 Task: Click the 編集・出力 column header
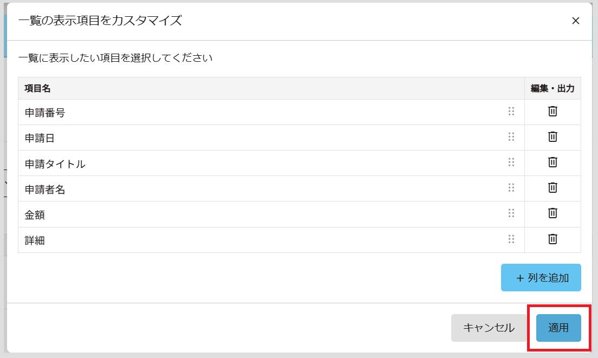point(552,88)
